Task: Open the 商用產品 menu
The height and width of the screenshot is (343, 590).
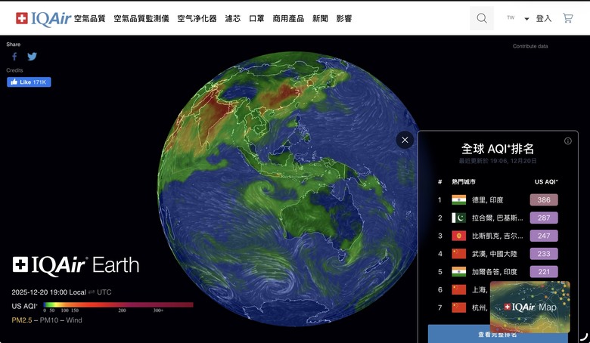Action: [288, 18]
